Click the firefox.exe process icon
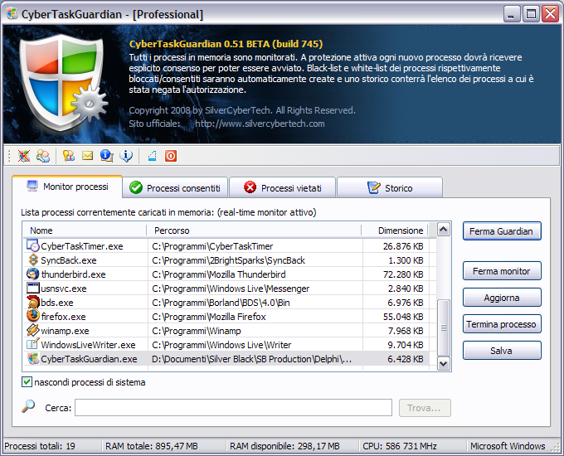This screenshot has width=564, height=456. 32,316
